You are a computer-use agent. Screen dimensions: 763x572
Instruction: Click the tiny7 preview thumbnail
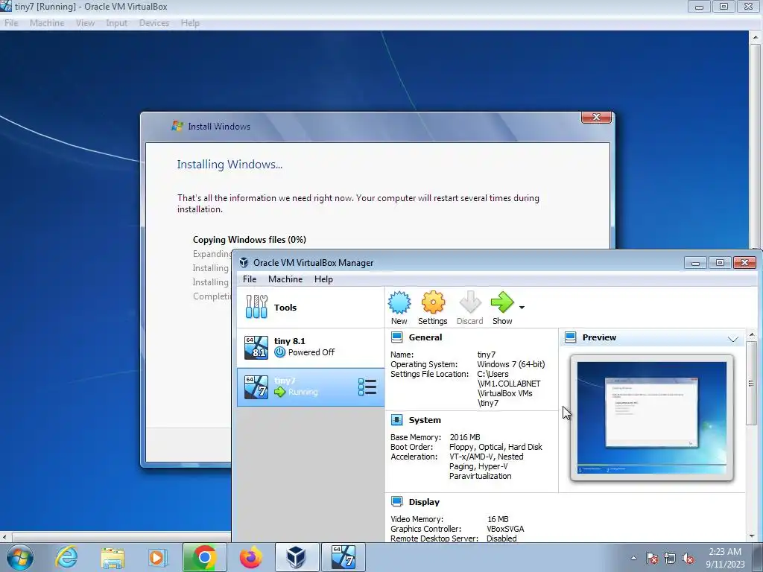pyautogui.click(x=651, y=418)
